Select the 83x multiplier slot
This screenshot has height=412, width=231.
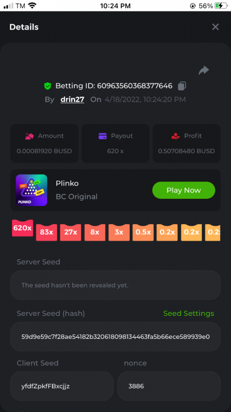pyautogui.click(x=47, y=232)
